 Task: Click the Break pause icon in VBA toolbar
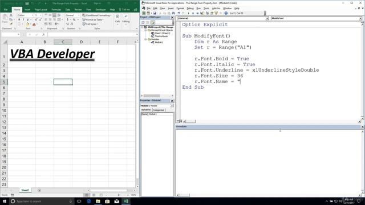[x=193, y=13]
